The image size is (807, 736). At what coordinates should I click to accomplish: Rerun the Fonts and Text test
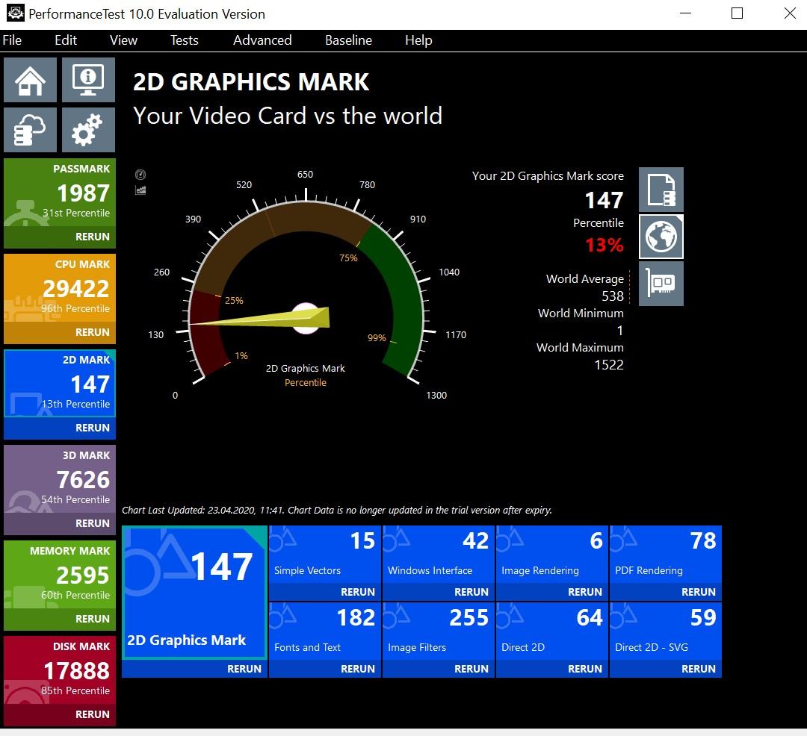click(x=325, y=669)
